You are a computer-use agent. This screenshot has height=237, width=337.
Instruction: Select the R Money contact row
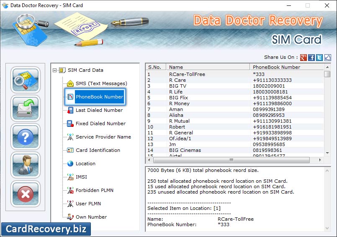235,103
